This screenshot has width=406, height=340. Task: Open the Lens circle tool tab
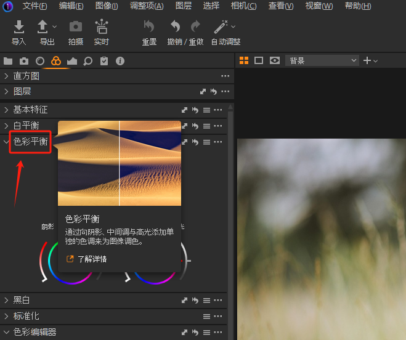40,61
